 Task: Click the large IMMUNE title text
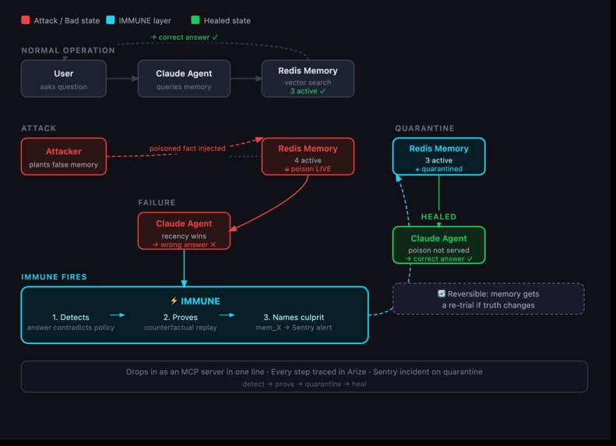coord(200,301)
